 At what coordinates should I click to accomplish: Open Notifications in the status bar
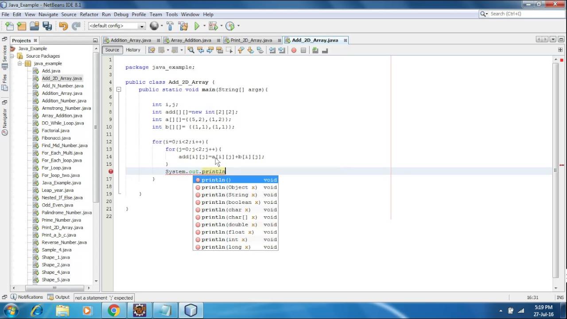pos(27,297)
